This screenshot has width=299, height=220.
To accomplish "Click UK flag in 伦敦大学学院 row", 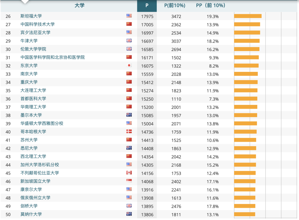I will tap(129, 49).
